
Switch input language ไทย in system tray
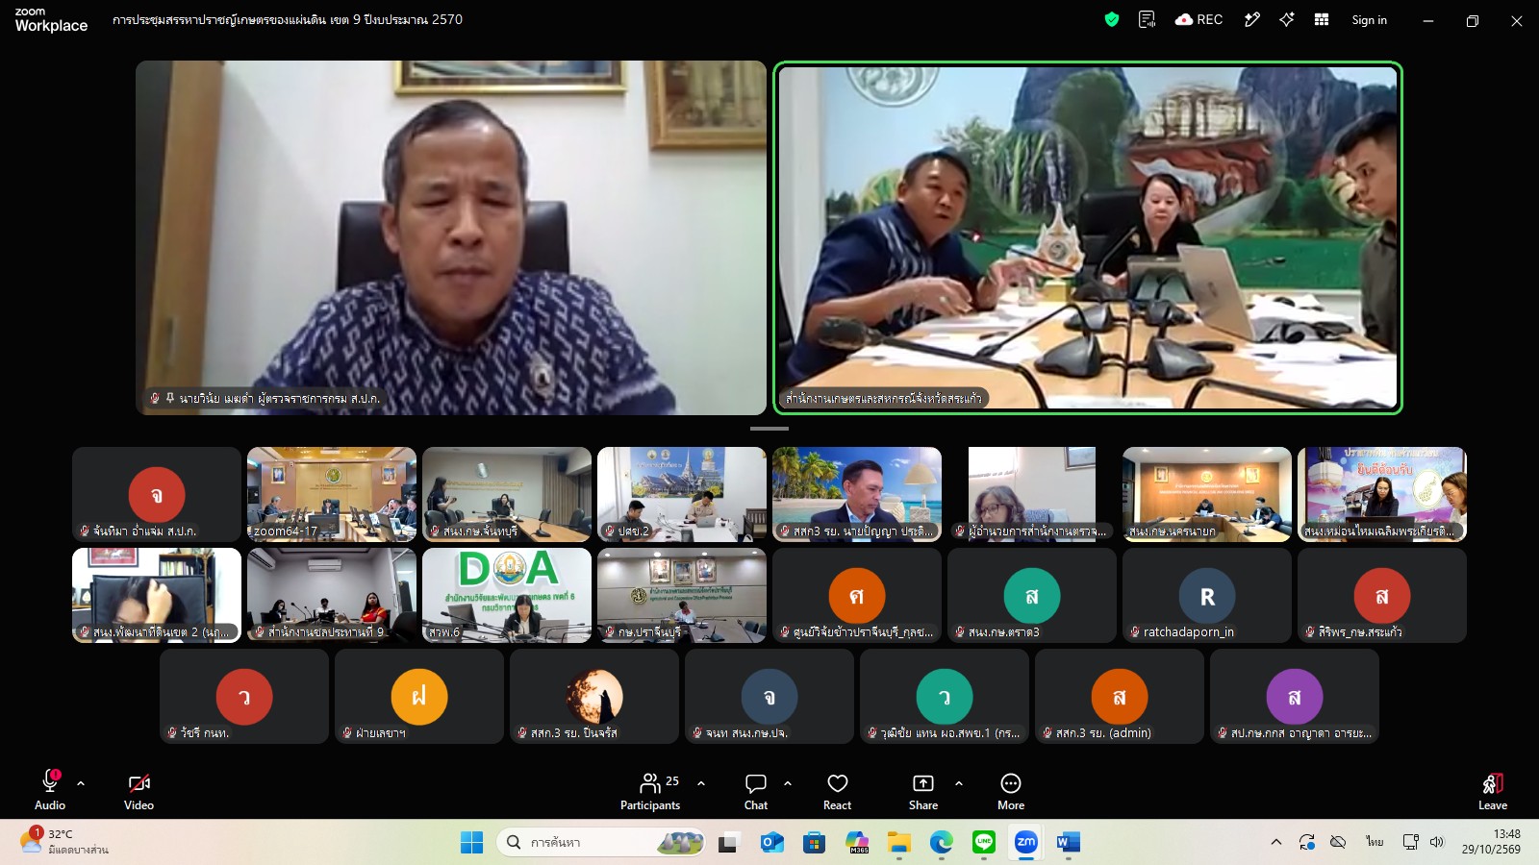[1375, 843]
